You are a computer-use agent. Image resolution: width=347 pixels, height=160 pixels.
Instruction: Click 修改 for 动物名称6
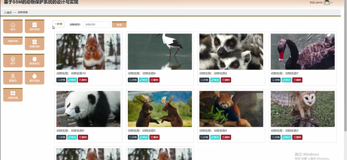[72, 137]
